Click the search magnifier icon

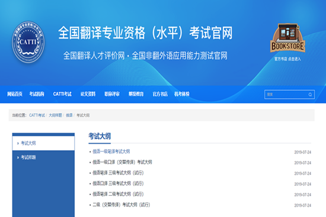click(310, 95)
